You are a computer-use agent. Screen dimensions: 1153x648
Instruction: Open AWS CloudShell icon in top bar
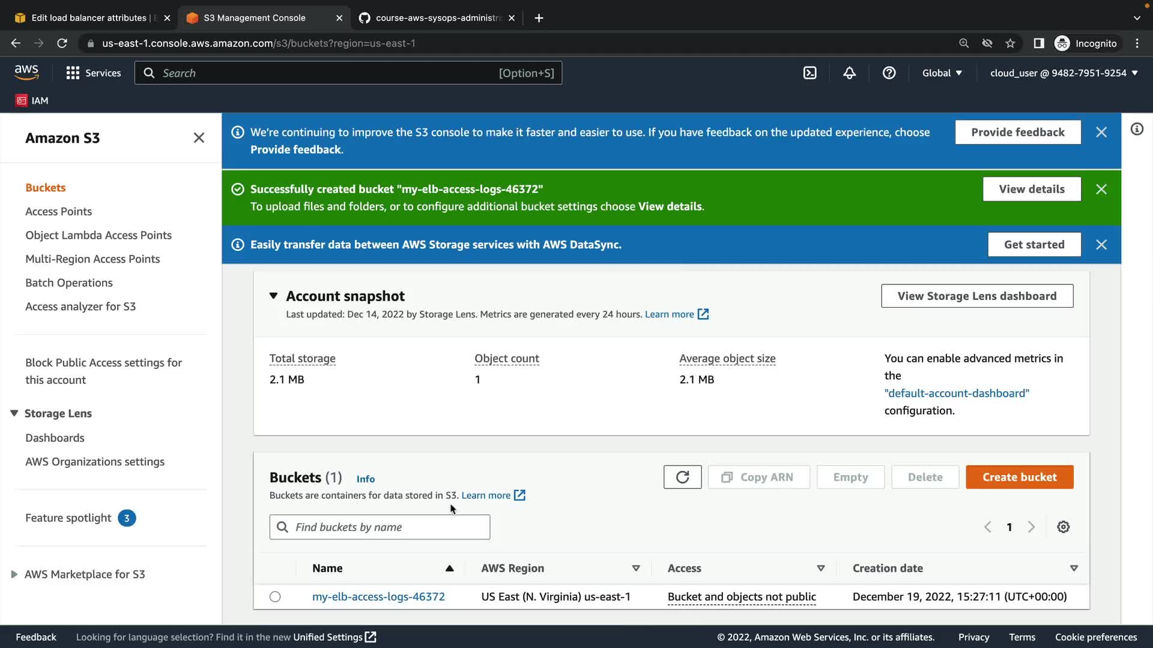(x=810, y=73)
